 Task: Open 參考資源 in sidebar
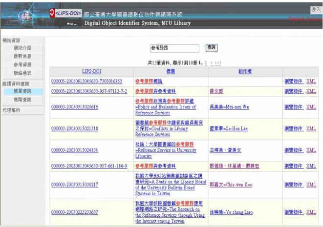click(x=22, y=64)
